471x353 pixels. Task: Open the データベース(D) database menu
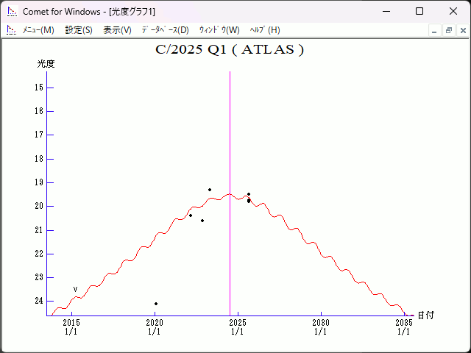[165, 30]
